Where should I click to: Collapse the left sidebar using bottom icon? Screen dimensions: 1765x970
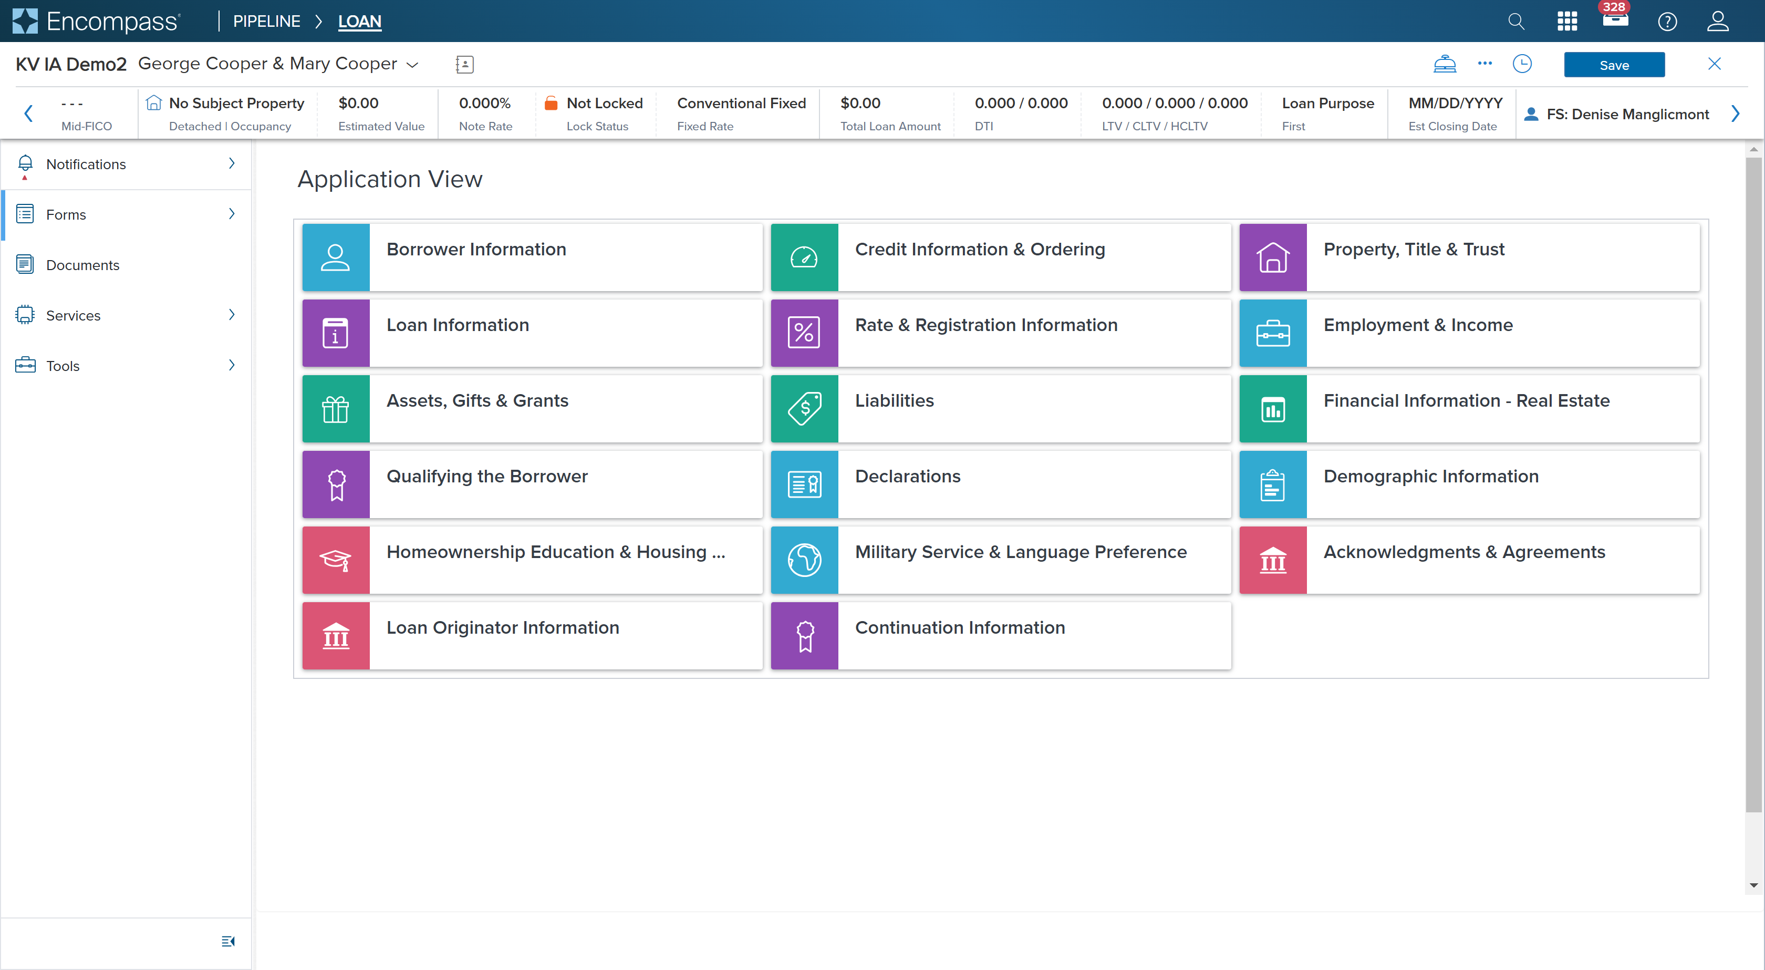coord(228,941)
